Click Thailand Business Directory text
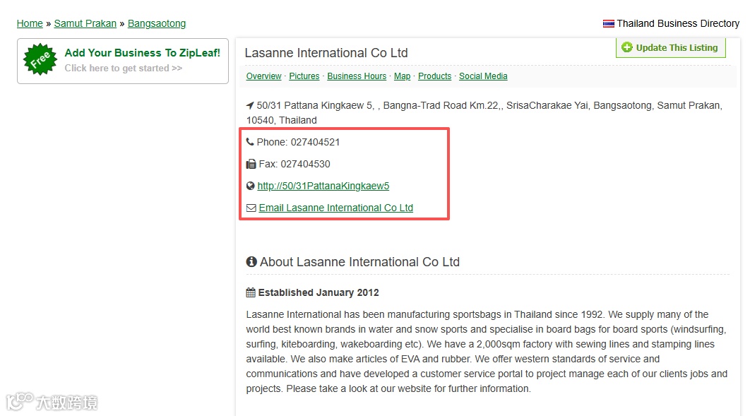Image resolution: width=750 pixels, height=416 pixels. coord(678,23)
